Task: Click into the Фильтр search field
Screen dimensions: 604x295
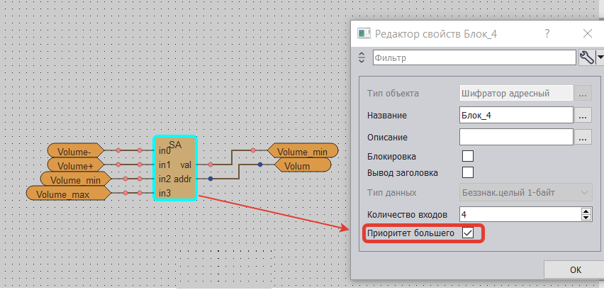Action: (x=474, y=57)
